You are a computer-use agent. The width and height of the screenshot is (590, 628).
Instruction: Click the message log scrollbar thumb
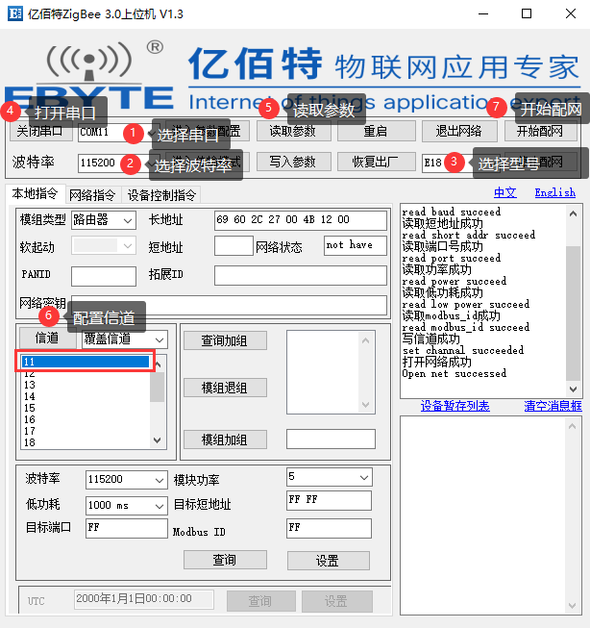pos(574,314)
